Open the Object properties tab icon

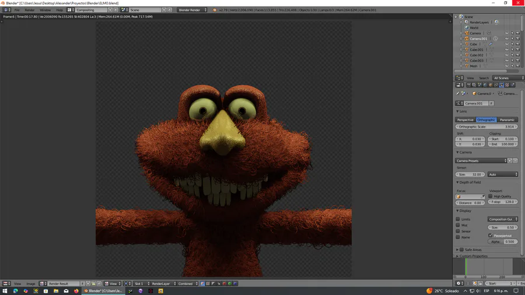(491, 85)
